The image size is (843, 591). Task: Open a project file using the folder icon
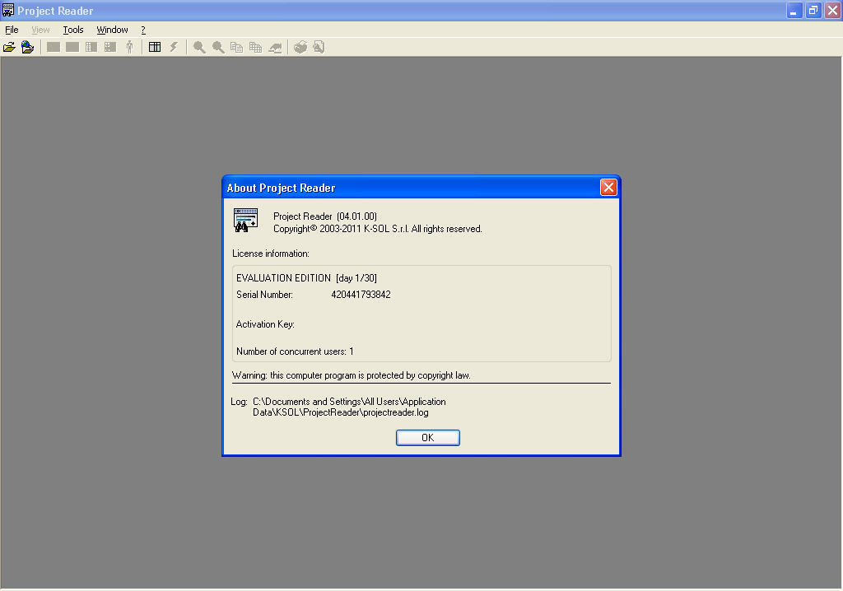pos(9,47)
